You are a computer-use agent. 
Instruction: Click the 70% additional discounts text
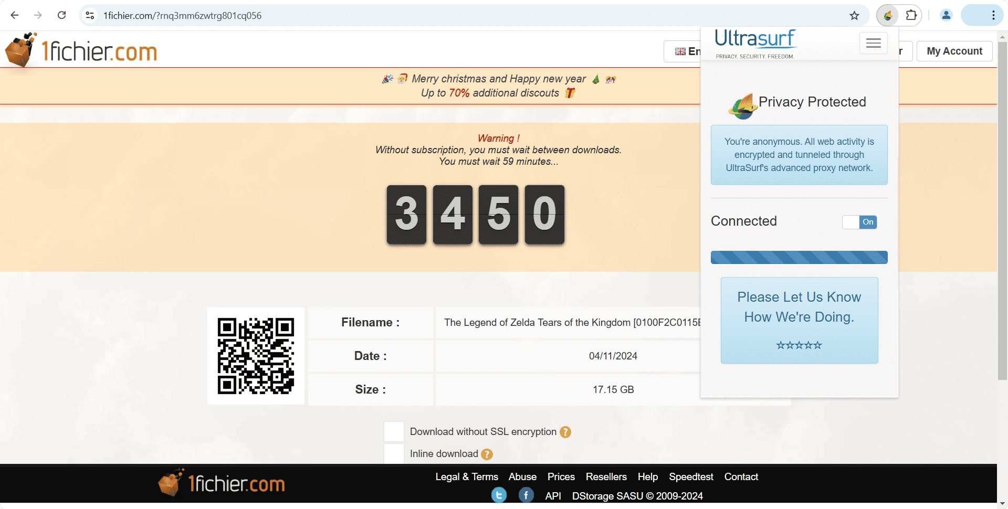[x=490, y=93]
